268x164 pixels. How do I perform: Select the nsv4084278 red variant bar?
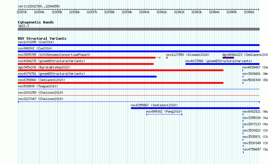86,64
